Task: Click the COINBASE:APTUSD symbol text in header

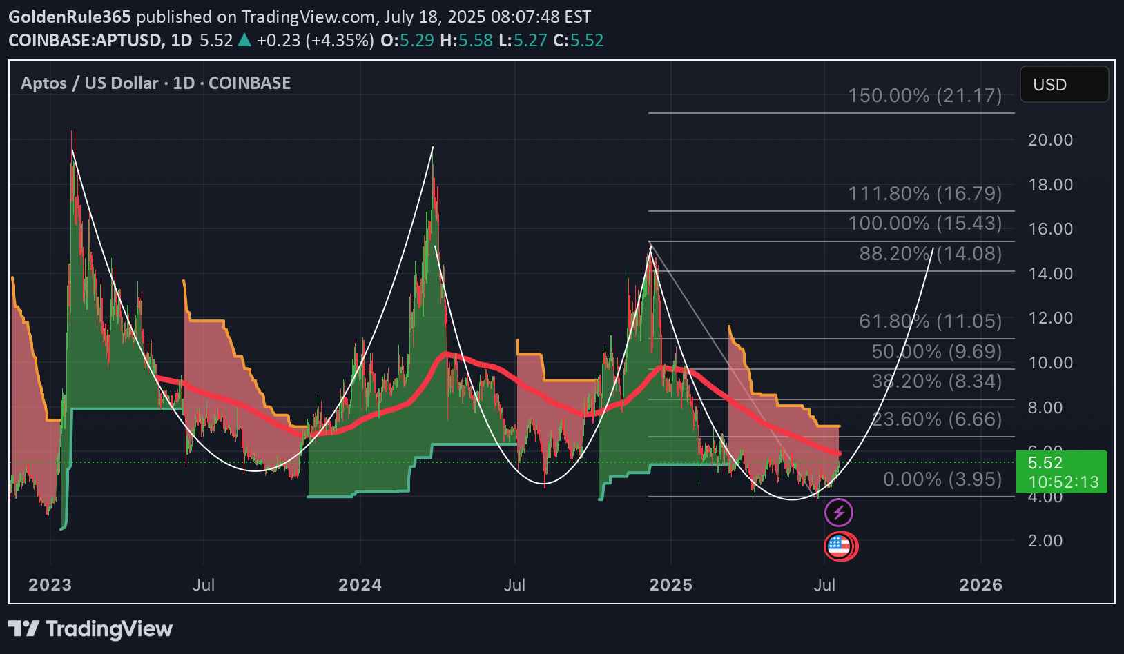Action: tap(86, 40)
